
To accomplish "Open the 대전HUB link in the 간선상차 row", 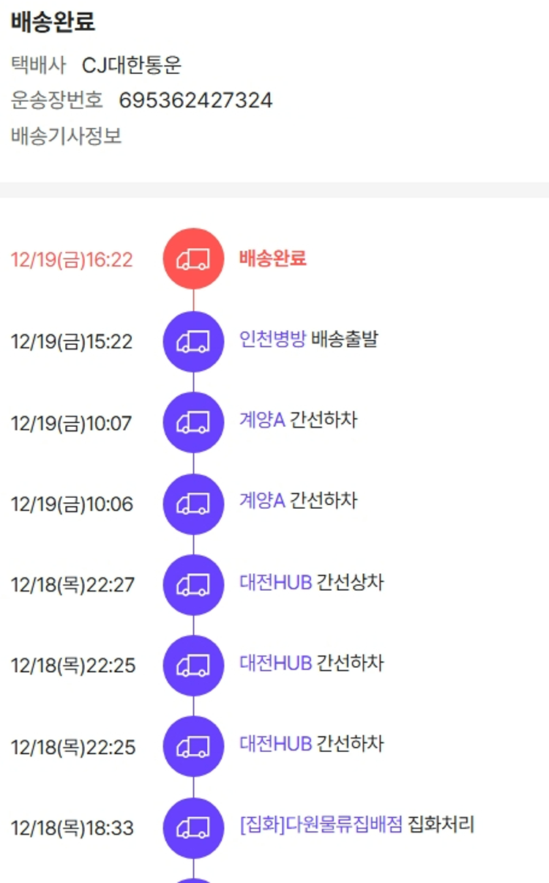I will [x=275, y=583].
